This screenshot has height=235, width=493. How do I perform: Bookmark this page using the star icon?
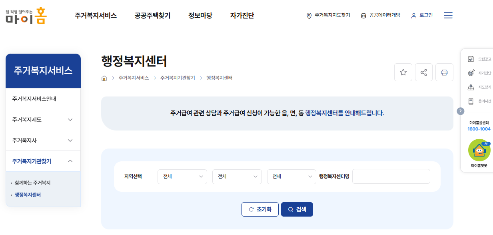pyautogui.click(x=403, y=72)
